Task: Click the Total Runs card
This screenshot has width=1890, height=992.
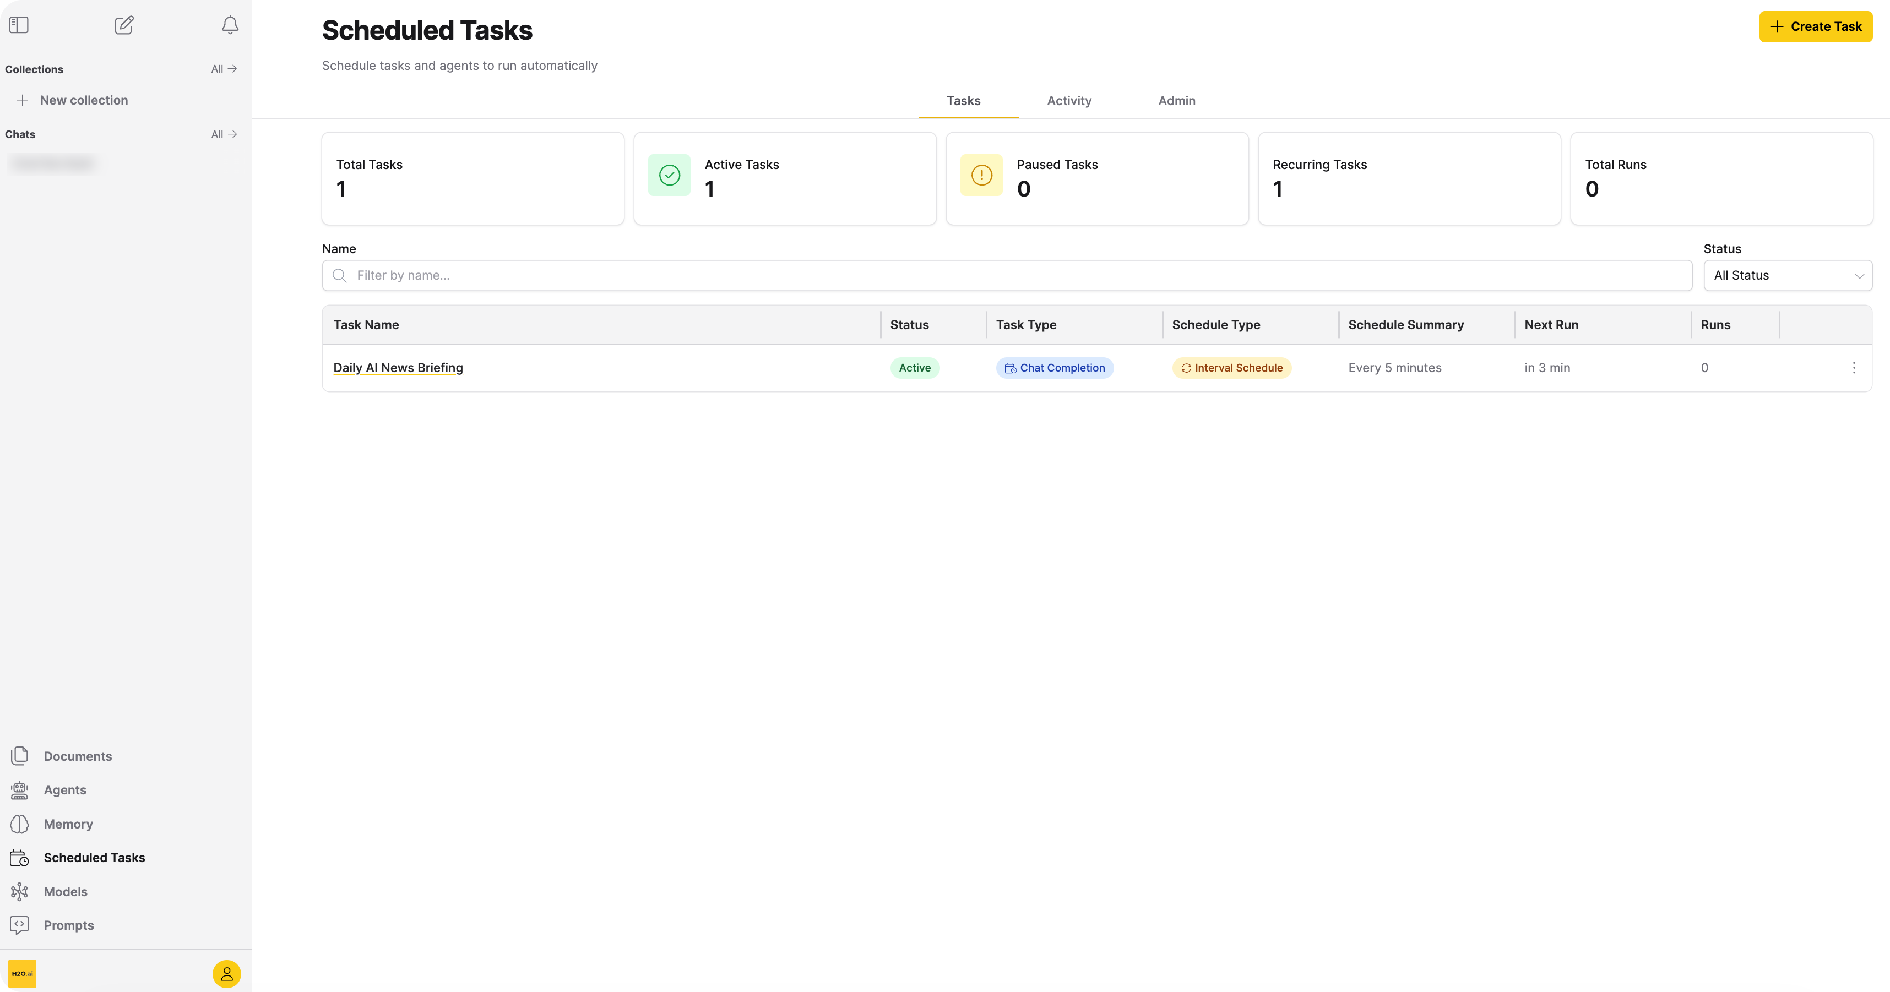Action: (1721, 178)
